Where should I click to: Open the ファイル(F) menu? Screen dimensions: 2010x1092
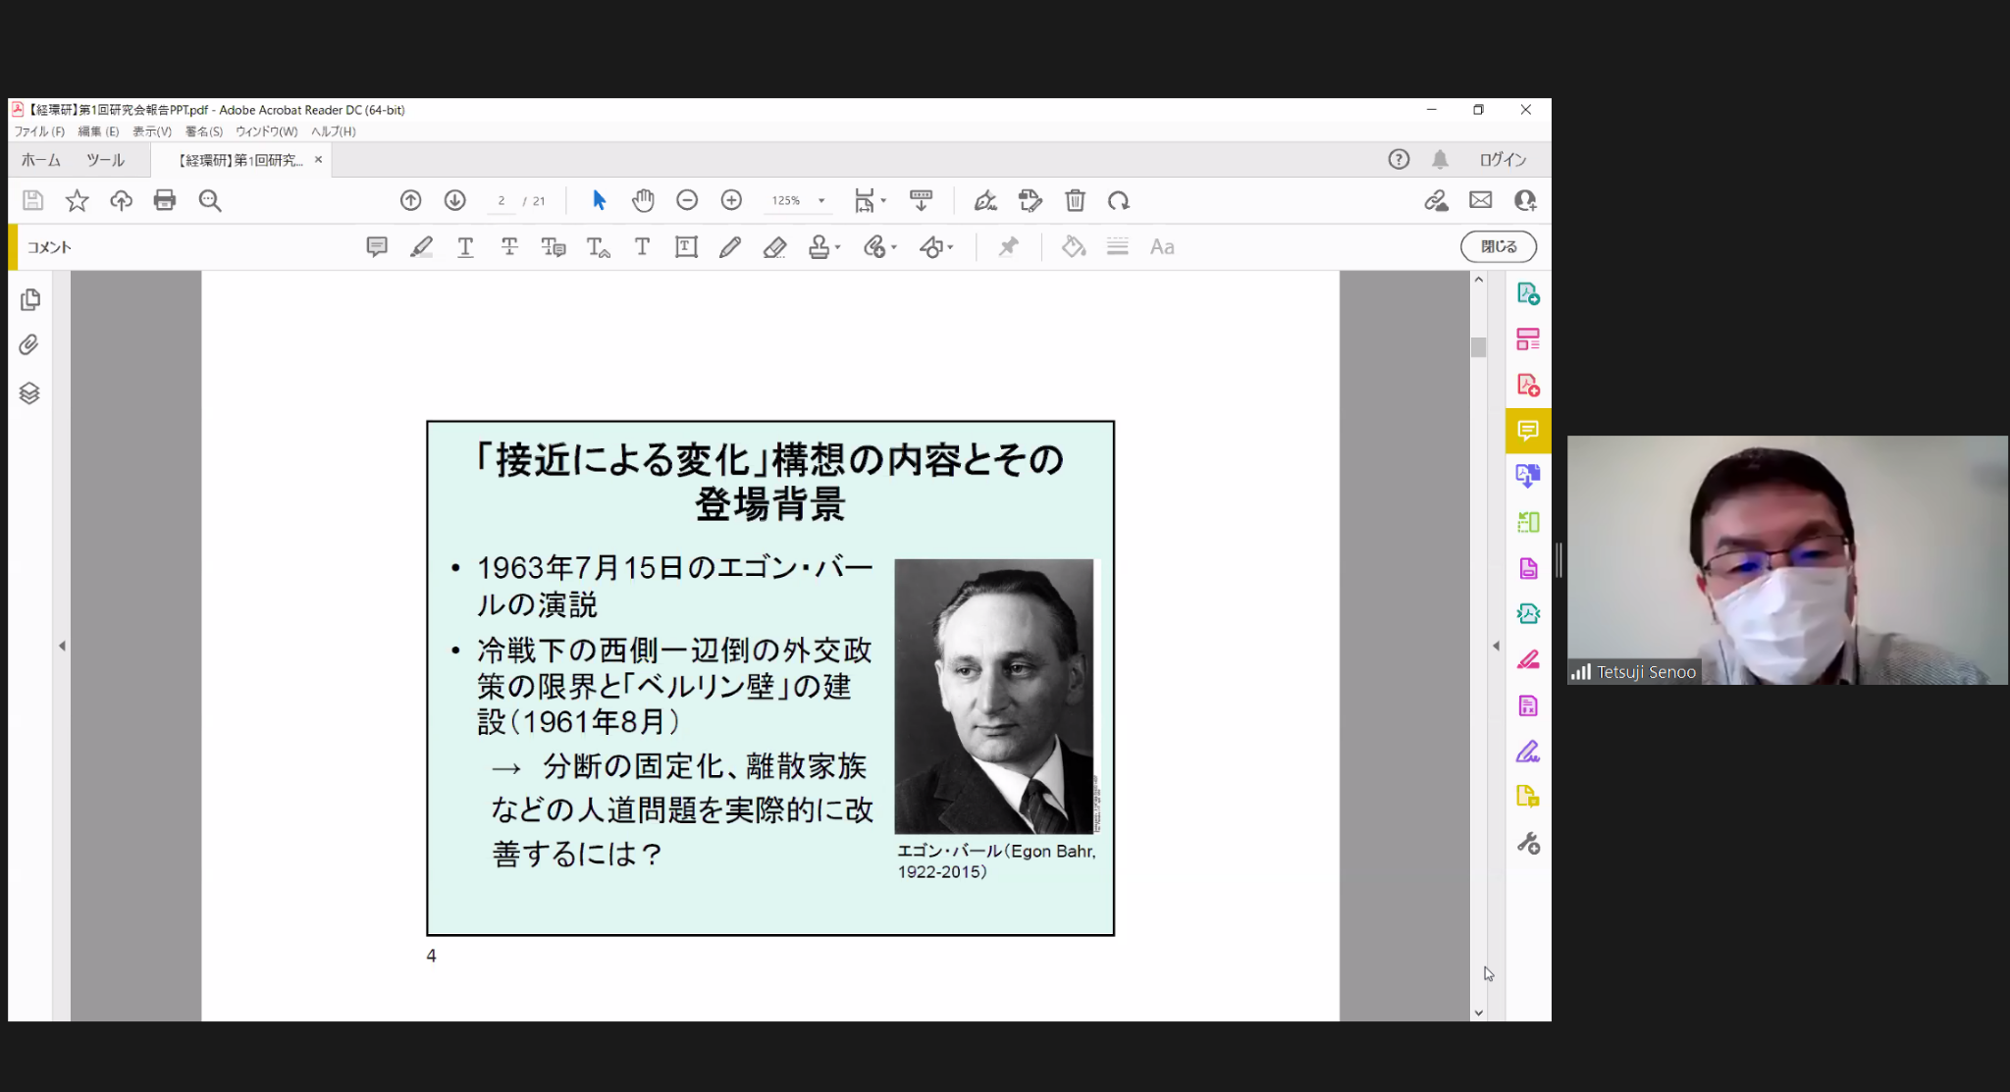click(x=39, y=131)
